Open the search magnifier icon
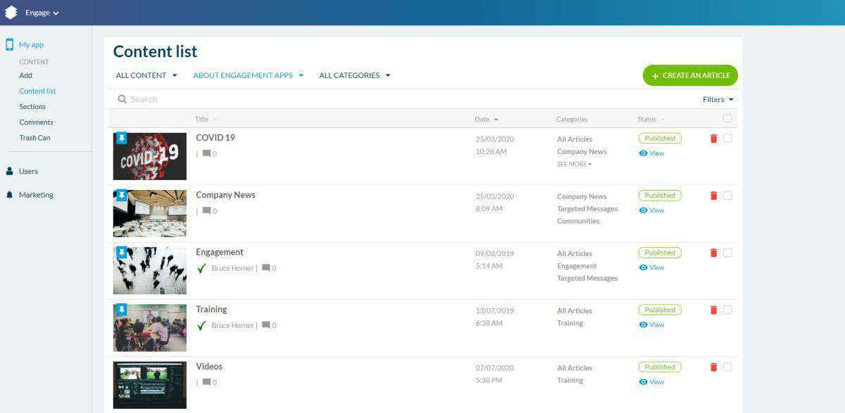The width and height of the screenshot is (845, 413). coord(123,99)
